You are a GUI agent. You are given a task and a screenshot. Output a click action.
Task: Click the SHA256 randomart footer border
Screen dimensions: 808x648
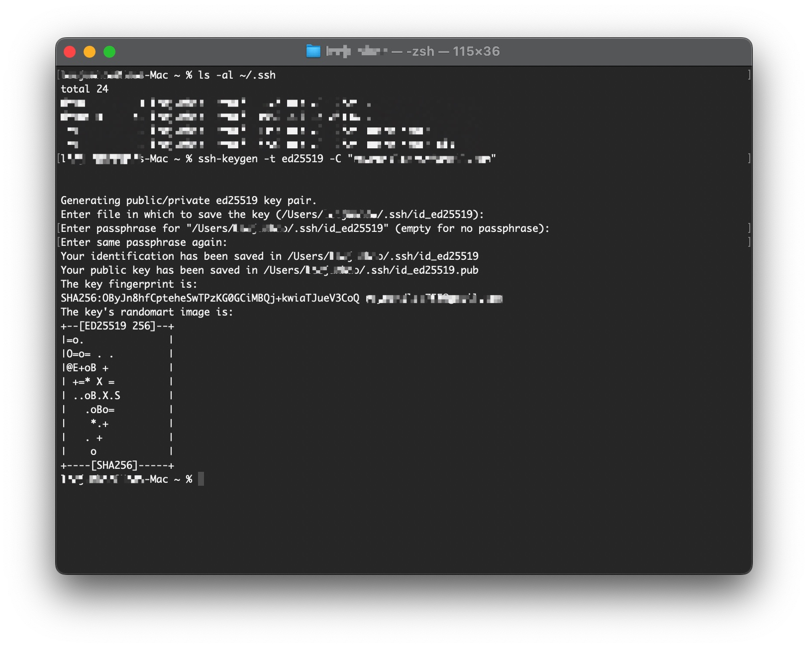pos(117,465)
